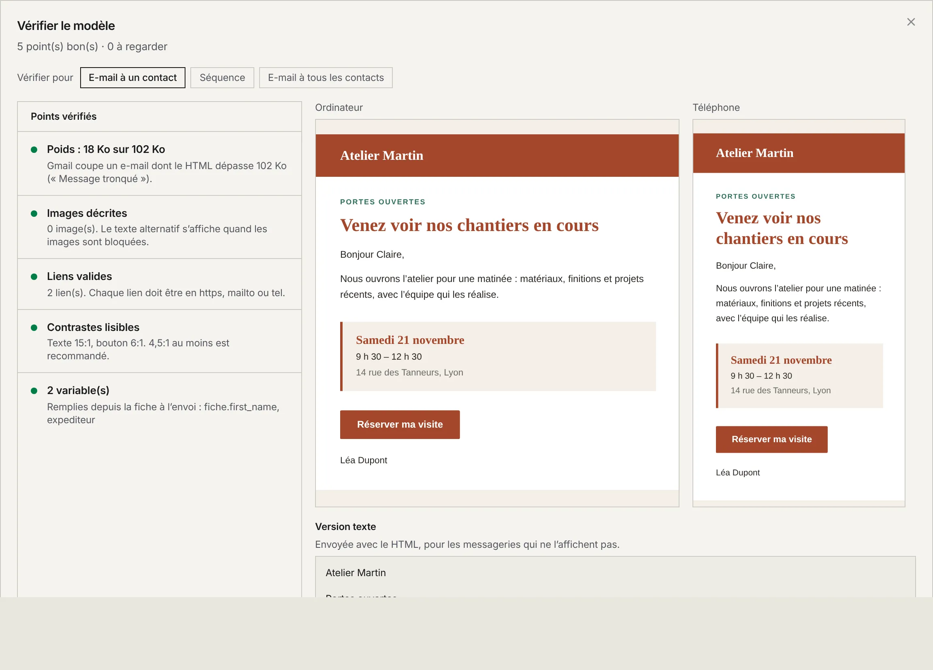Click Réserver ma visite in Ordinateur preview
The width and height of the screenshot is (933, 670).
(399, 424)
